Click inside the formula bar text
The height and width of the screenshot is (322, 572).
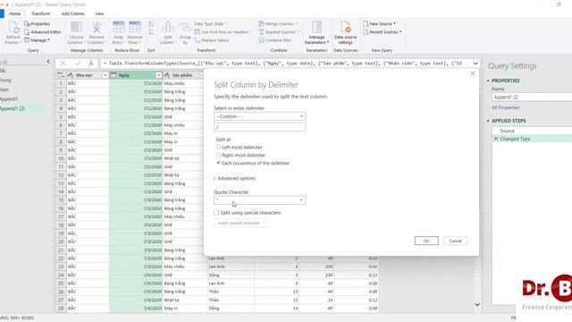285,64
